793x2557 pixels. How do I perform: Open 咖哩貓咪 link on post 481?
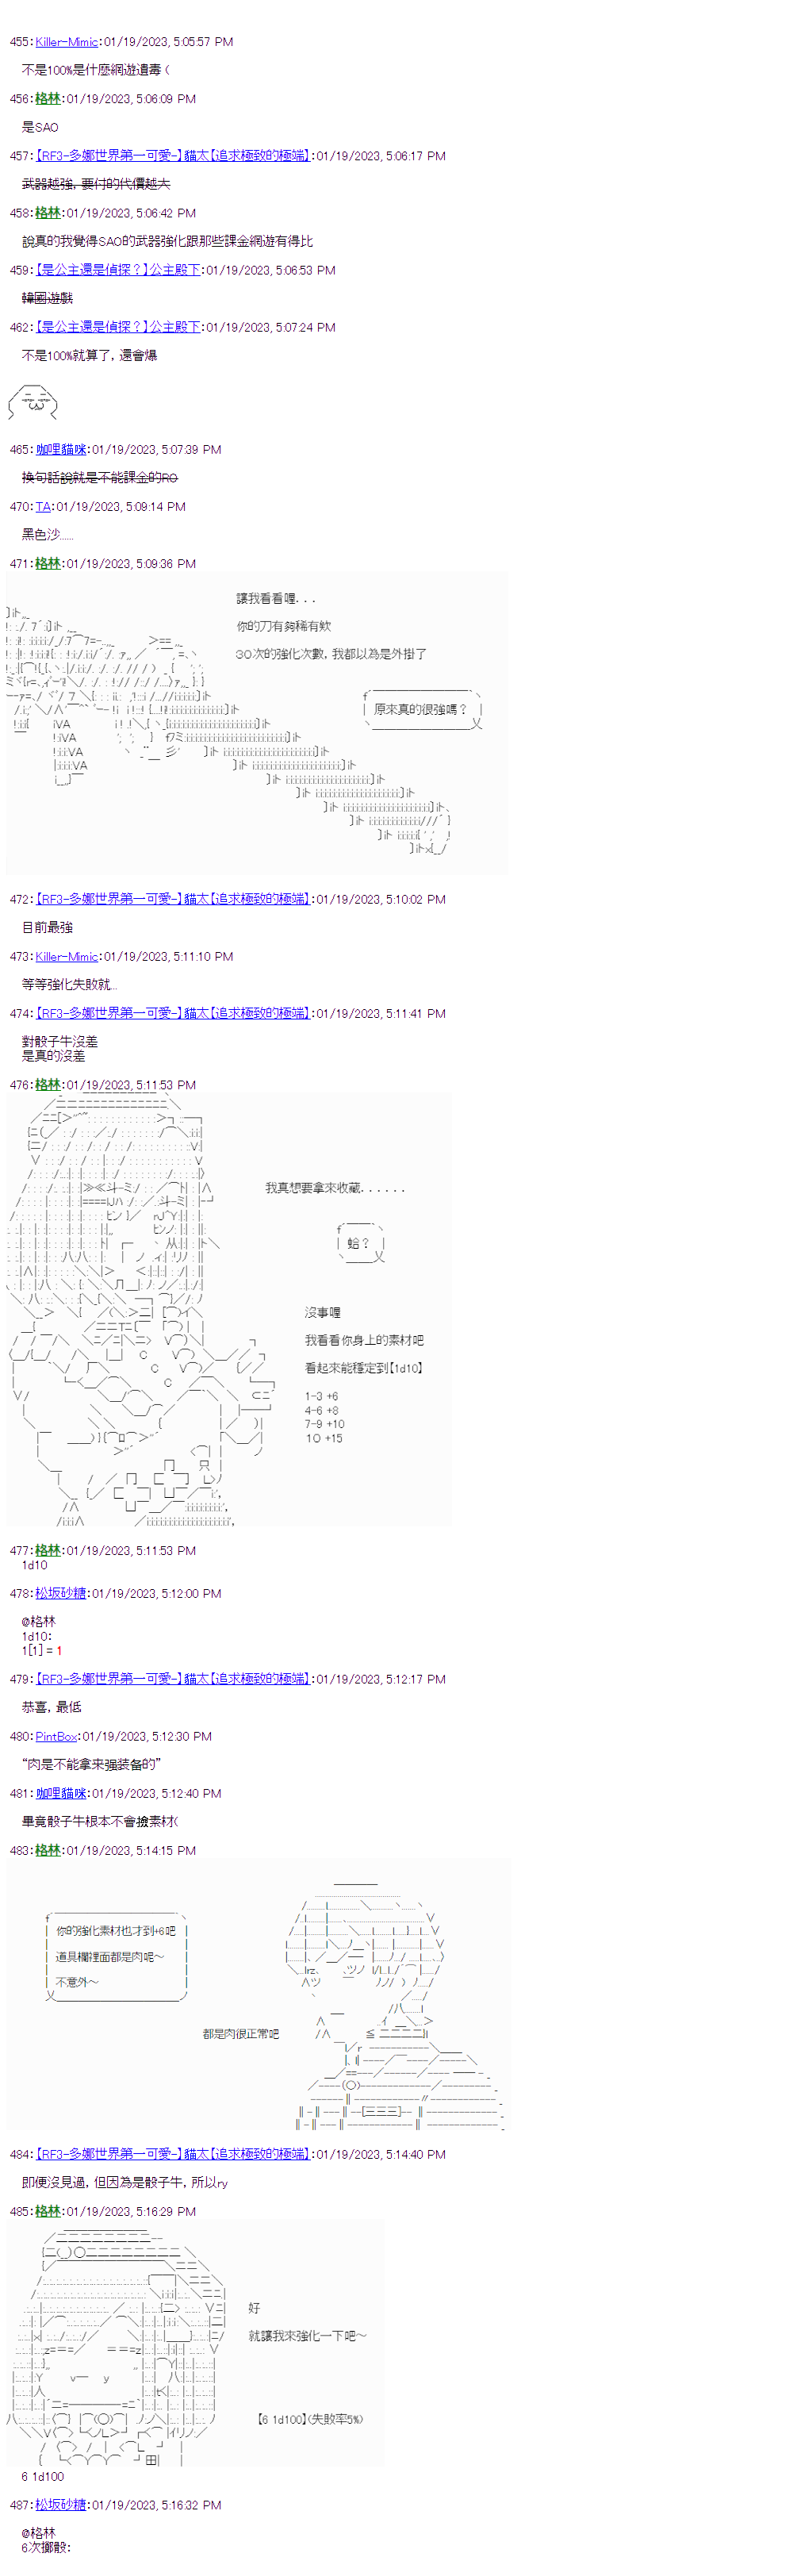pyautogui.click(x=60, y=1794)
